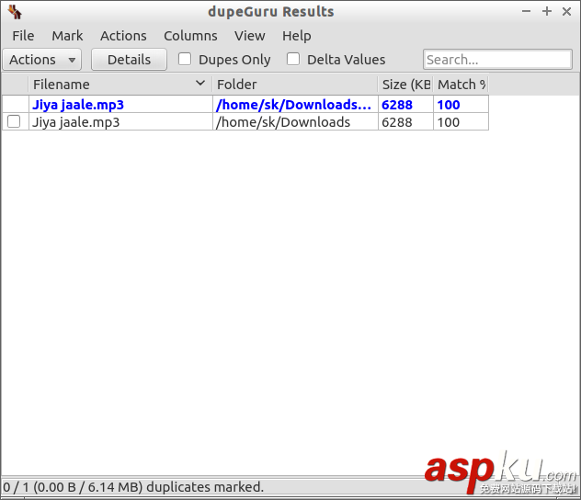Open the Actions menu in menu bar
The height and width of the screenshot is (500, 581).
(123, 36)
